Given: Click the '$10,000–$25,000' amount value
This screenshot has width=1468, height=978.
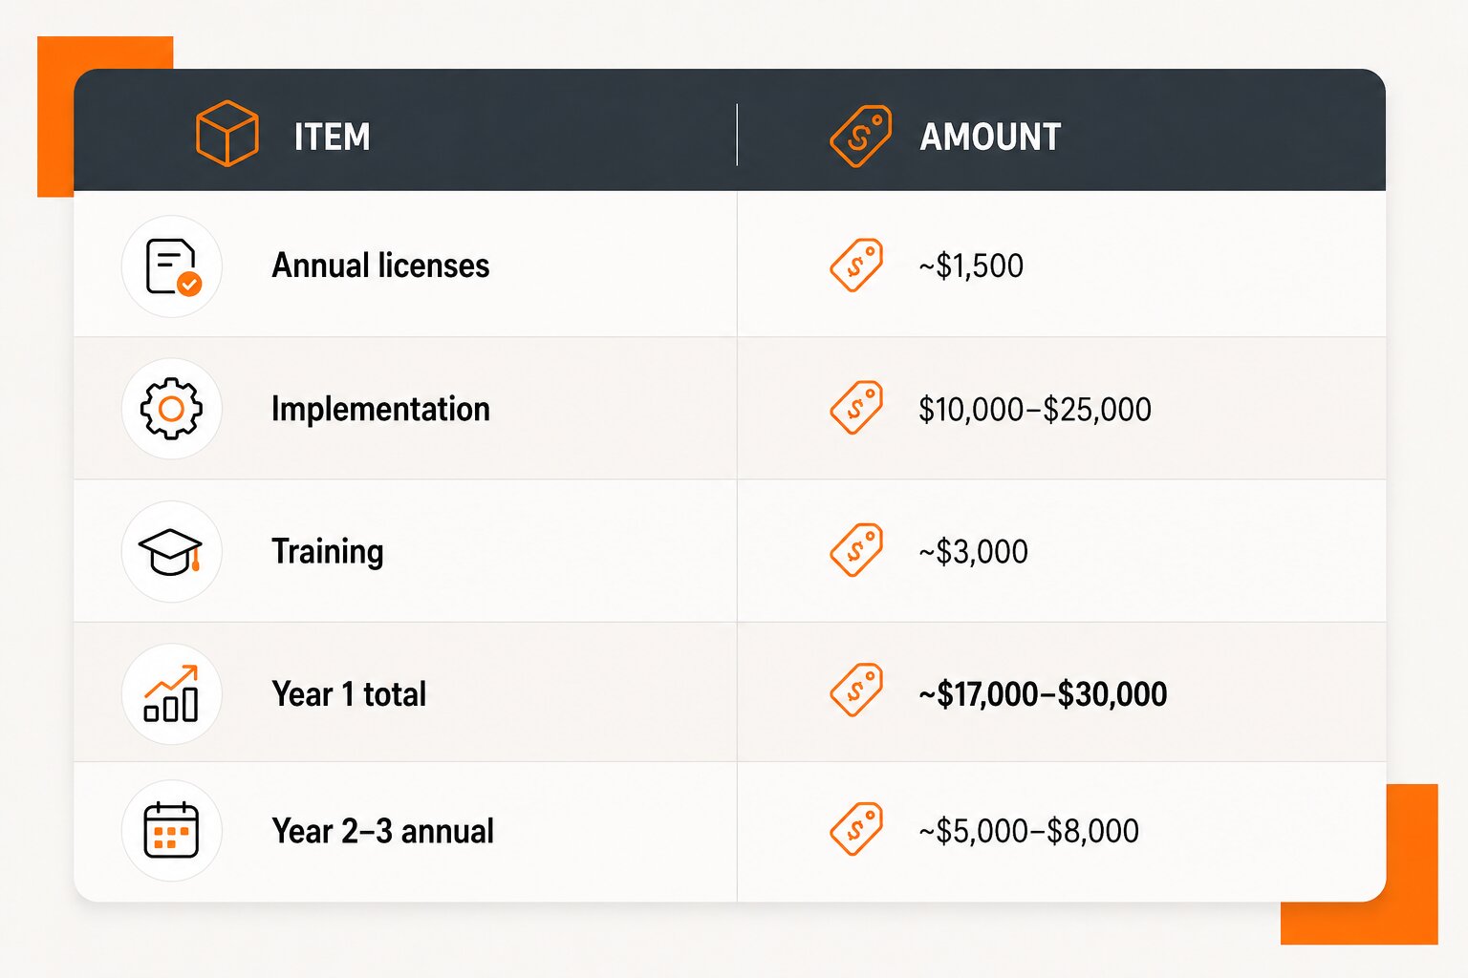Looking at the screenshot, I should [1035, 410].
